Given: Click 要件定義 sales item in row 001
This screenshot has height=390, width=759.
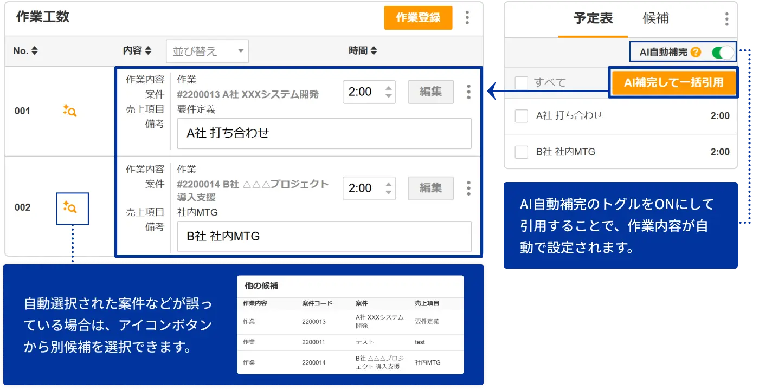Looking at the screenshot, I should [196, 109].
